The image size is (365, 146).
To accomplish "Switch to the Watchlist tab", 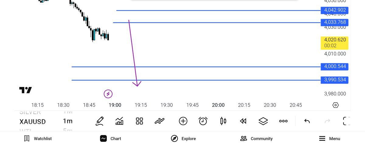I will [x=38, y=139].
